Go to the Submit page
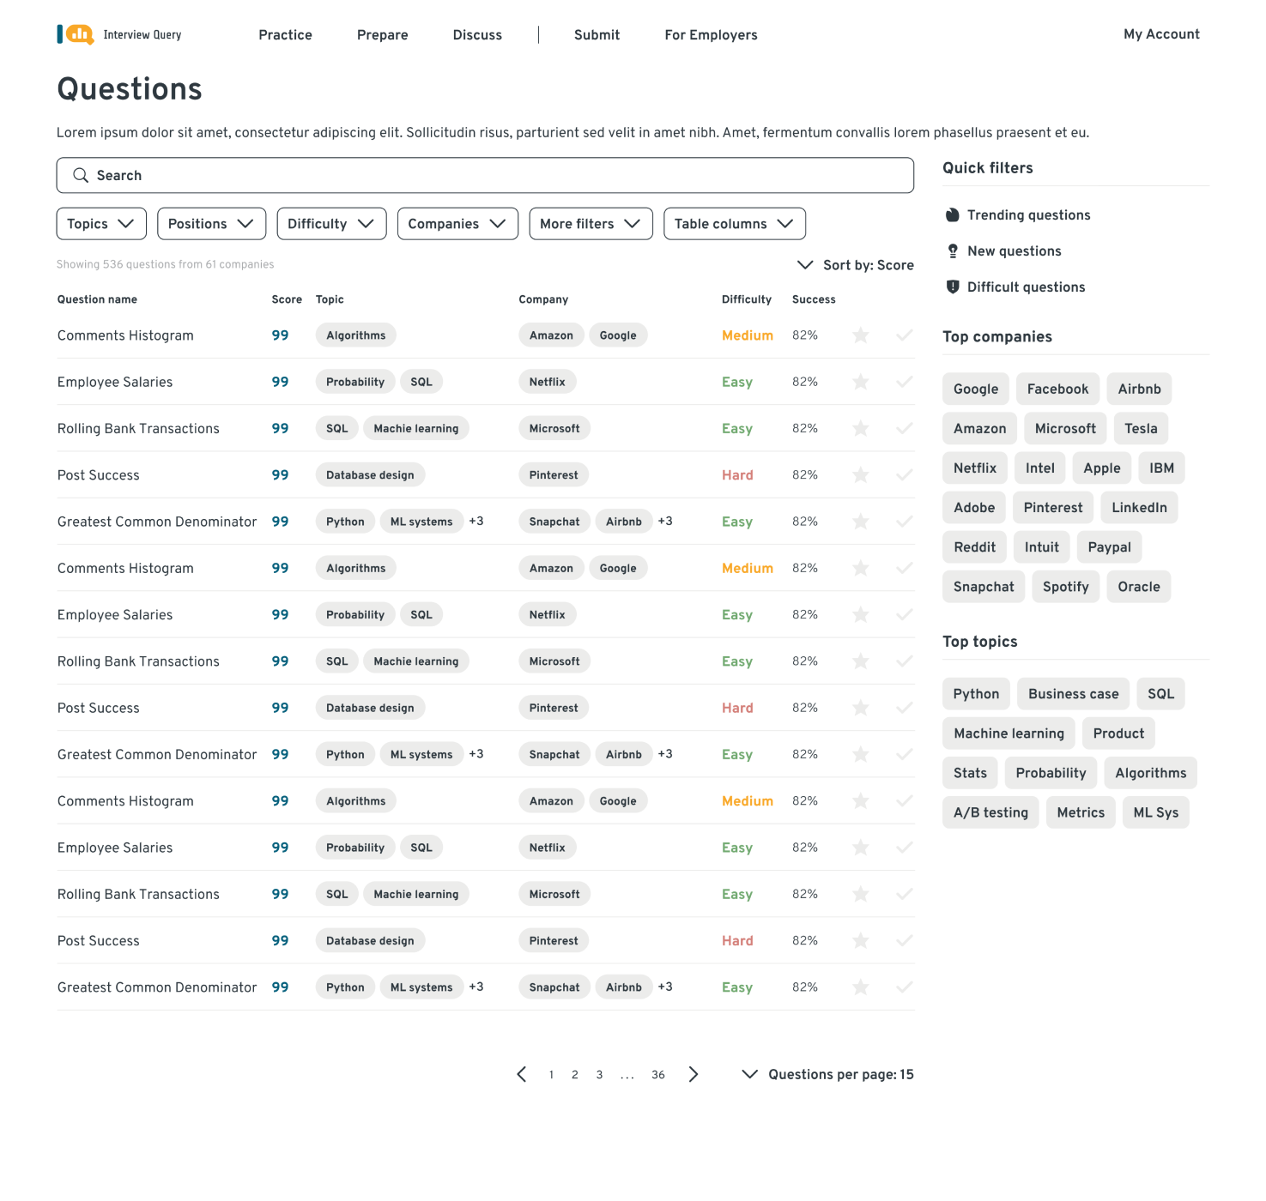This screenshot has width=1266, height=1201. pyautogui.click(x=597, y=35)
